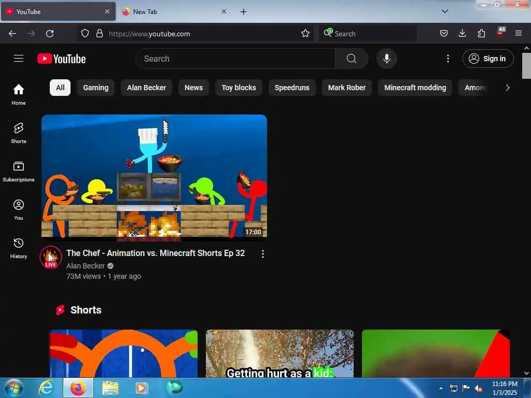Click the Sign in button
Screen dimensions: 531x398
point(488,59)
